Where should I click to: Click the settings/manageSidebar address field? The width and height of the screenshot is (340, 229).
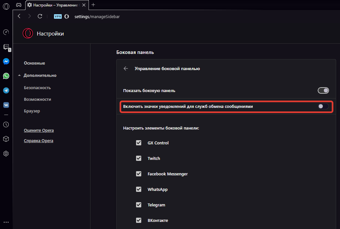point(97,16)
